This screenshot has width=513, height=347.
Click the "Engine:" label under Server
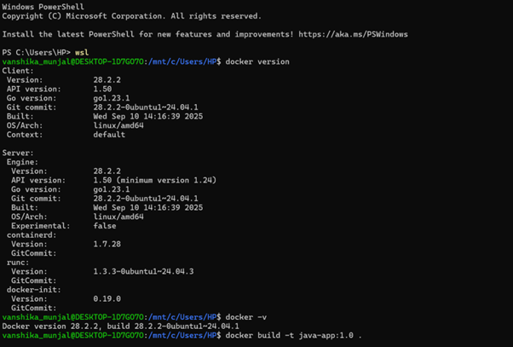coord(23,162)
